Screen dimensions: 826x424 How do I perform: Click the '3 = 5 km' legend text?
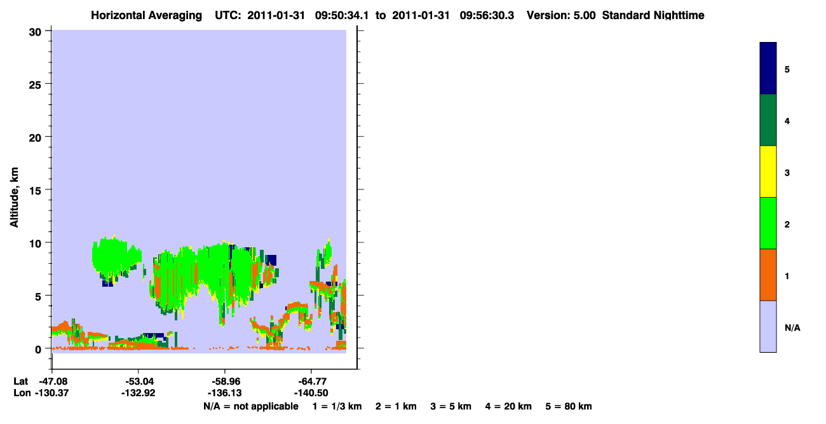tap(451, 406)
